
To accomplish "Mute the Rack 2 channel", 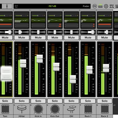I will tap(105, 37).
